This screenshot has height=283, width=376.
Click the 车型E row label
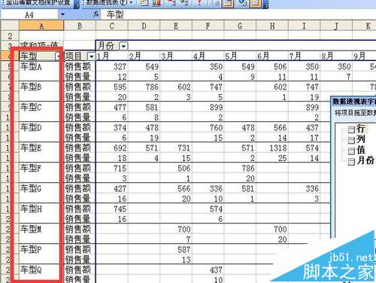tap(31, 148)
